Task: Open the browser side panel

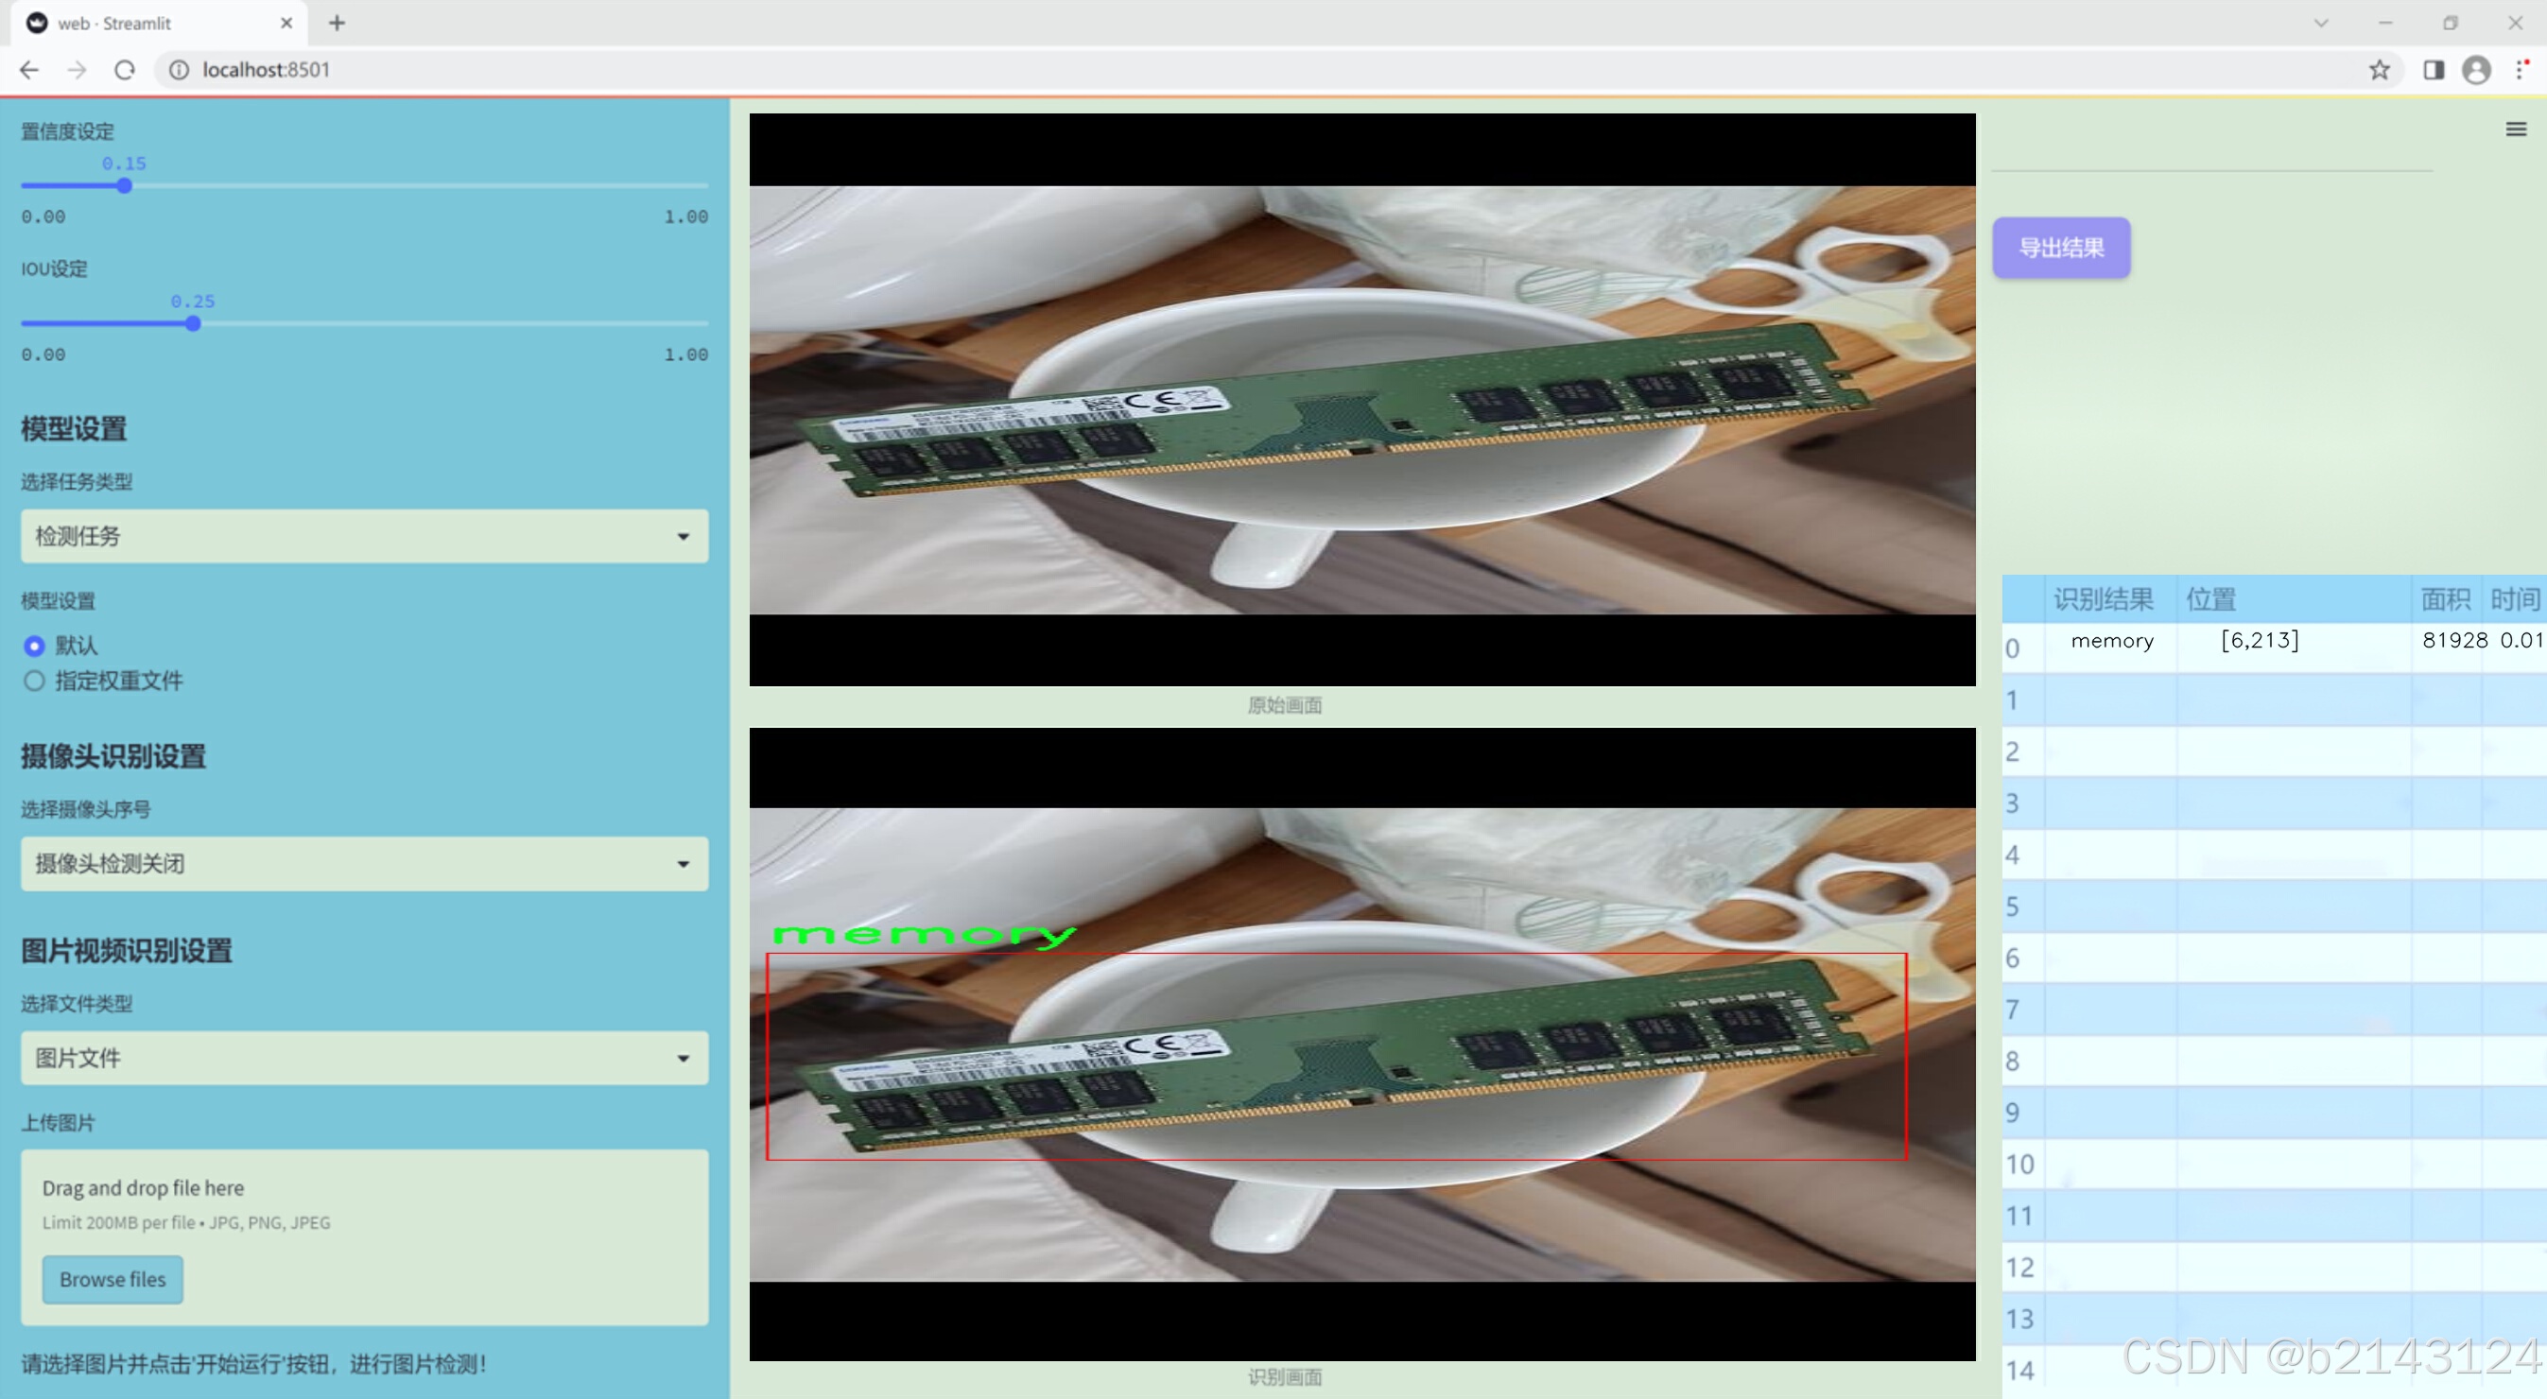Action: 2434,70
